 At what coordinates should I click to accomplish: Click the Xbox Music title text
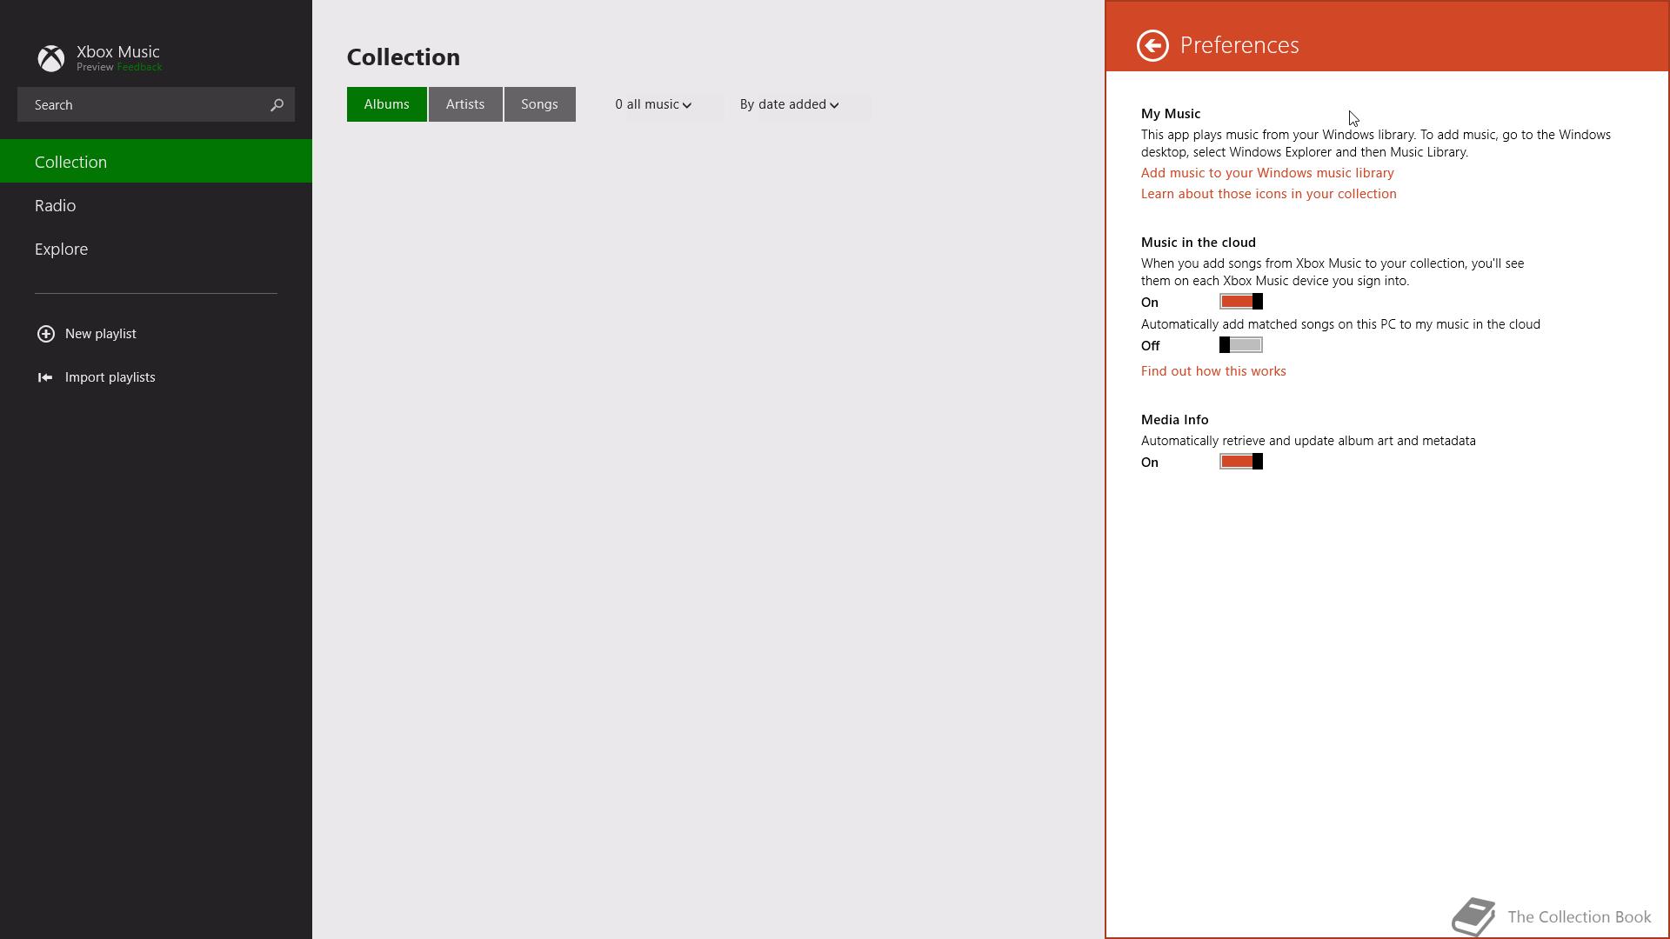pos(118,52)
